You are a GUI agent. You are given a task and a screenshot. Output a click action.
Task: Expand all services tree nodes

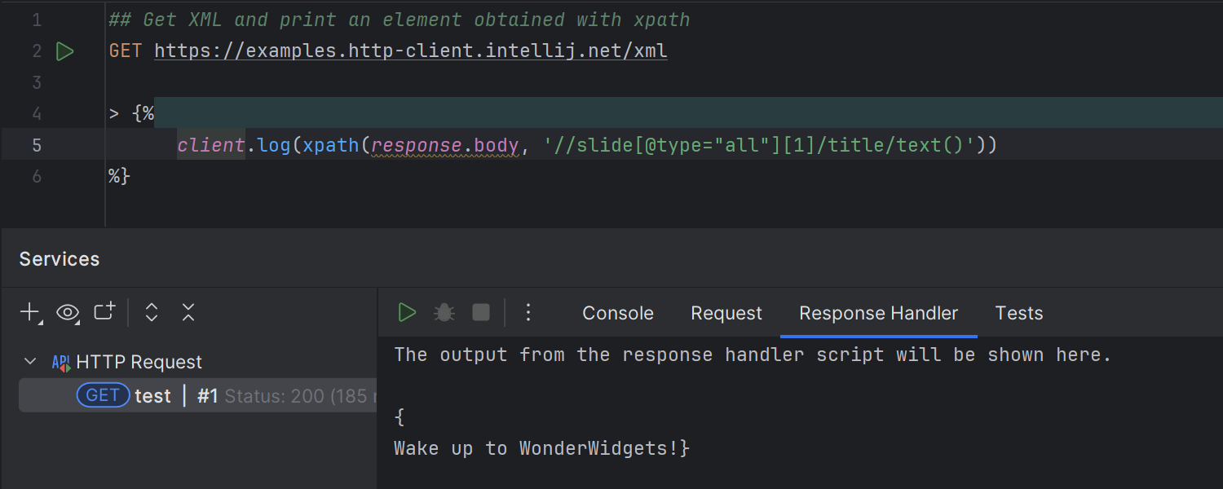(151, 312)
